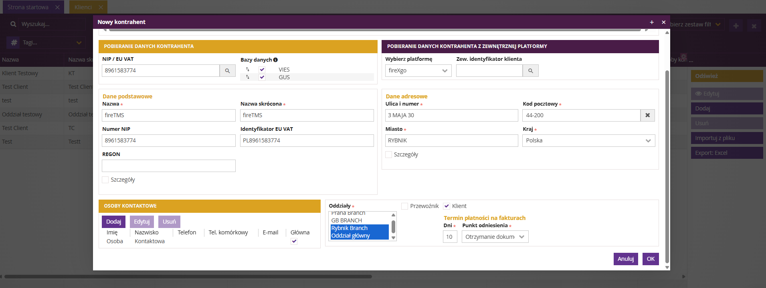Click Importuj z pliku in background panel
Viewport: 766px width, 288px height.
click(x=727, y=138)
